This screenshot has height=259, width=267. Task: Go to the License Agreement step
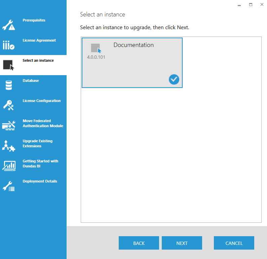coord(39,40)
